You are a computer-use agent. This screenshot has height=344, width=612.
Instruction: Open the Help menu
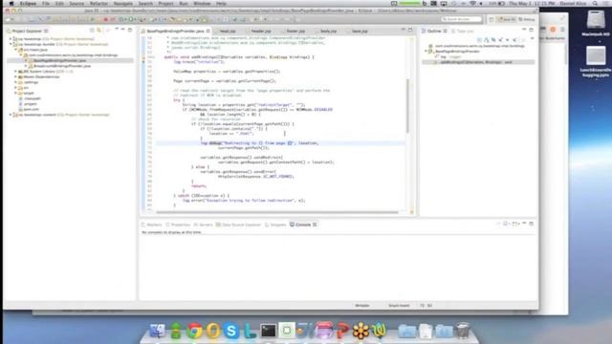tap(221, 4)
